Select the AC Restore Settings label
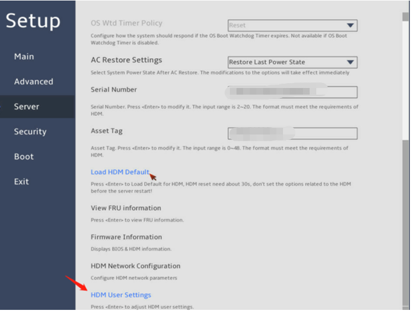 [126, 60]
